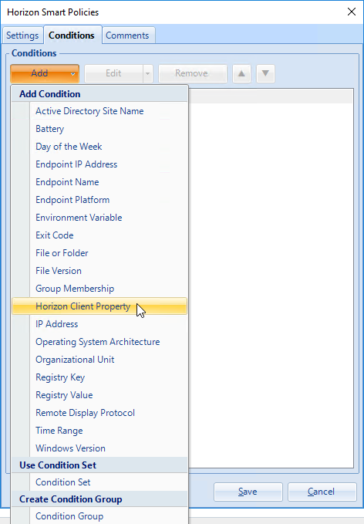This screenshot has height=524, width=364.
Task: Switch to the Comments tab
Action: 127,35
